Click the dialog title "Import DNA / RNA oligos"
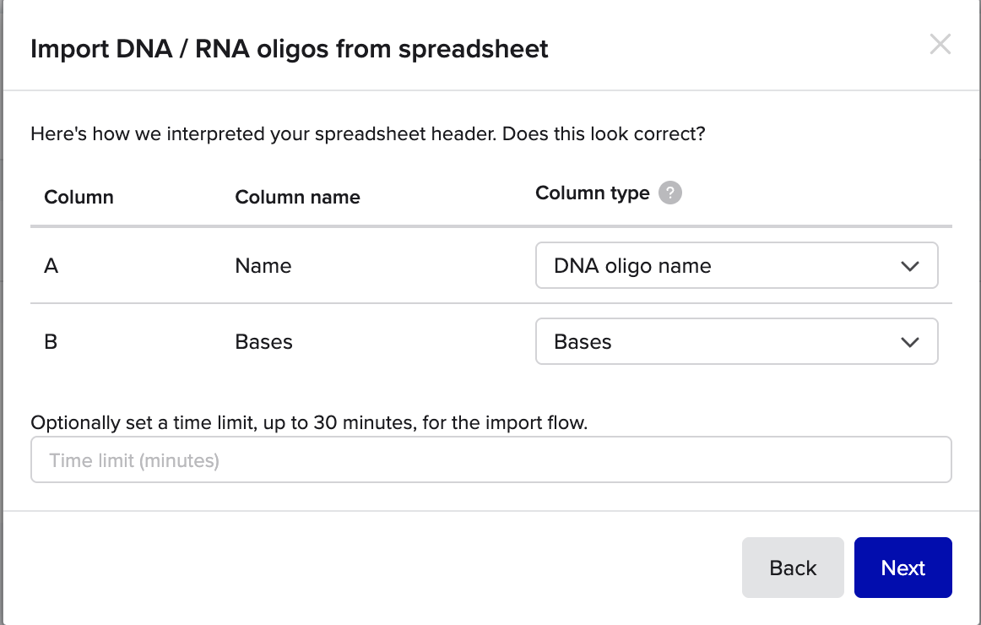 click(x=289, y=49)
